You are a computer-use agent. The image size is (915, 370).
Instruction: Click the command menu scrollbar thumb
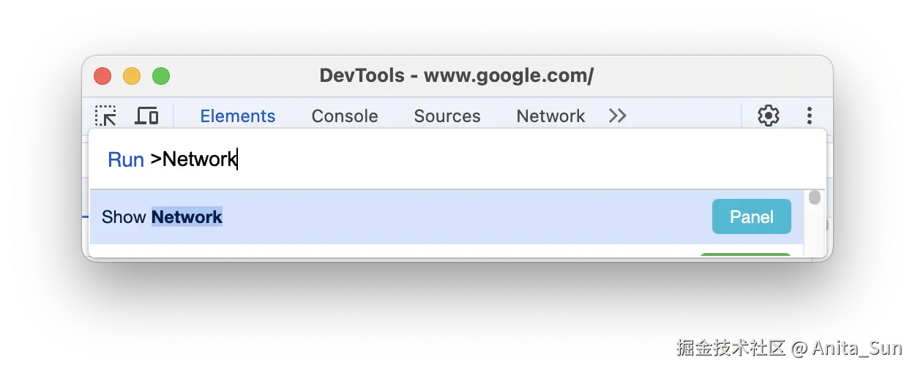pos(814,197)
